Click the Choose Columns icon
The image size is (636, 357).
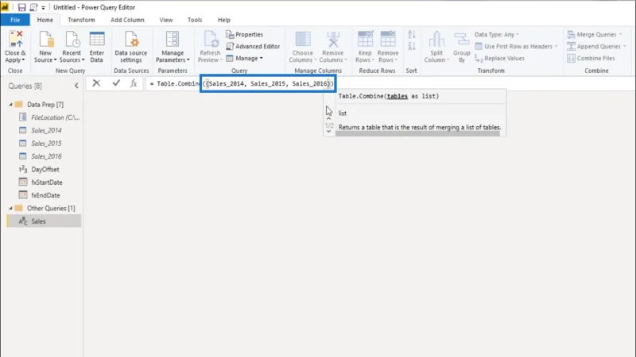pyautogui.click(x=303, y=39)
